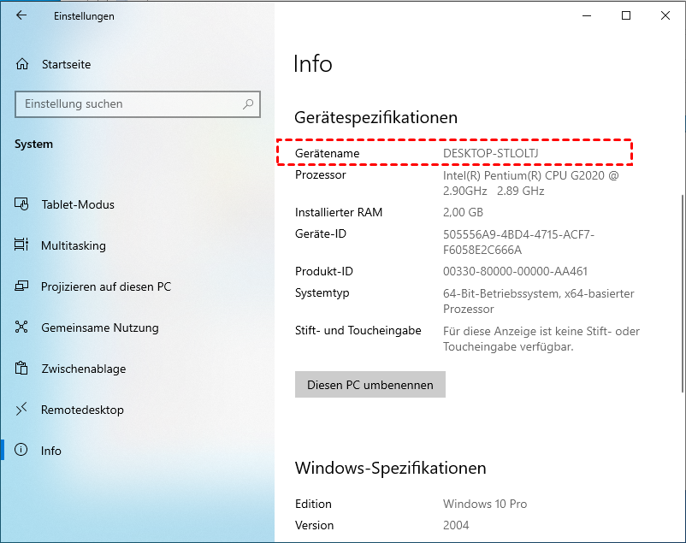Click the Startseite home icon

(22, 64)
